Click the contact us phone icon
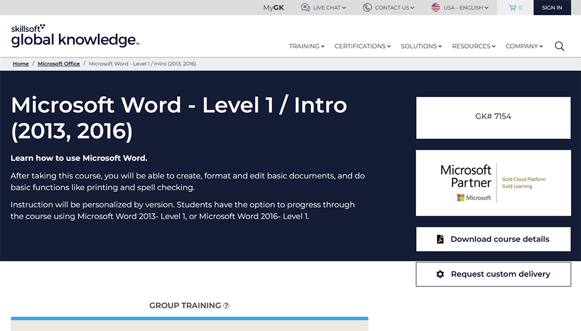581x331 pixels. tap(367, 8)
